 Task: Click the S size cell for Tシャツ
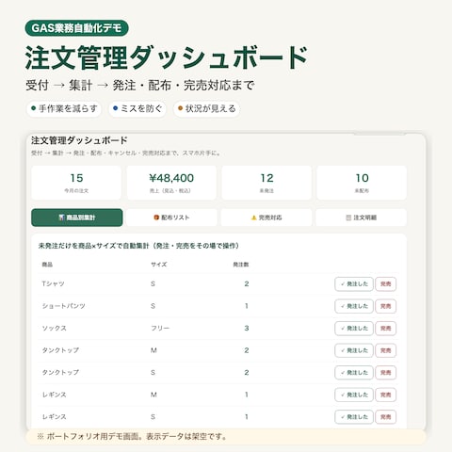click(x=153, y=283)
